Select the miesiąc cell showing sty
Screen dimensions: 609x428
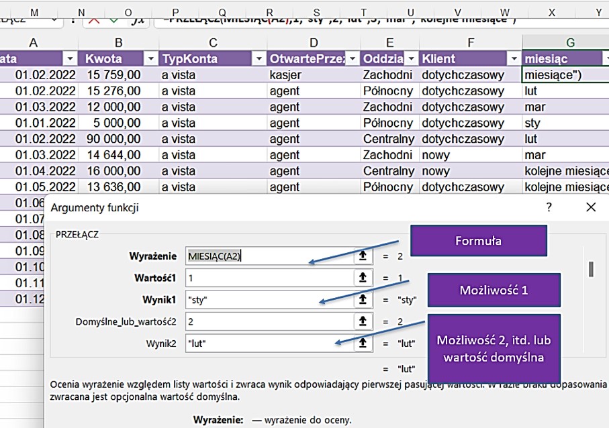[565, 123]
